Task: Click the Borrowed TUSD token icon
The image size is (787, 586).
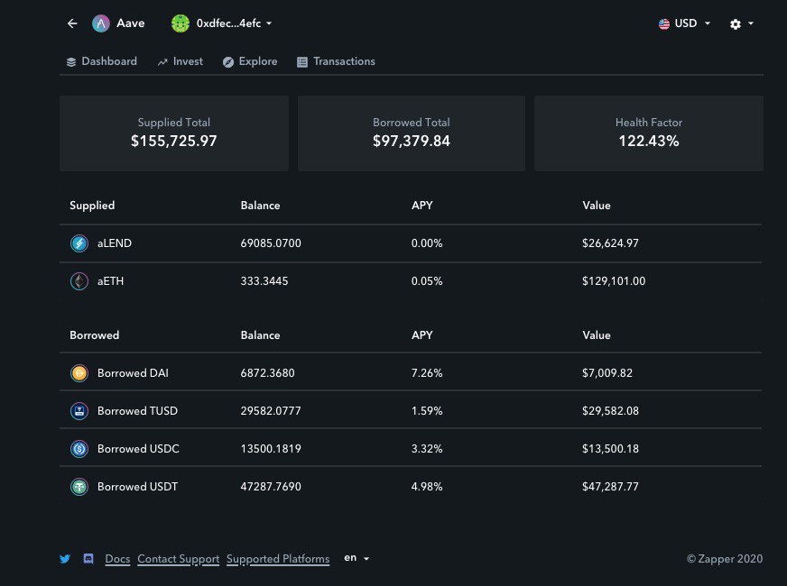Action: (x=79, y=411)
